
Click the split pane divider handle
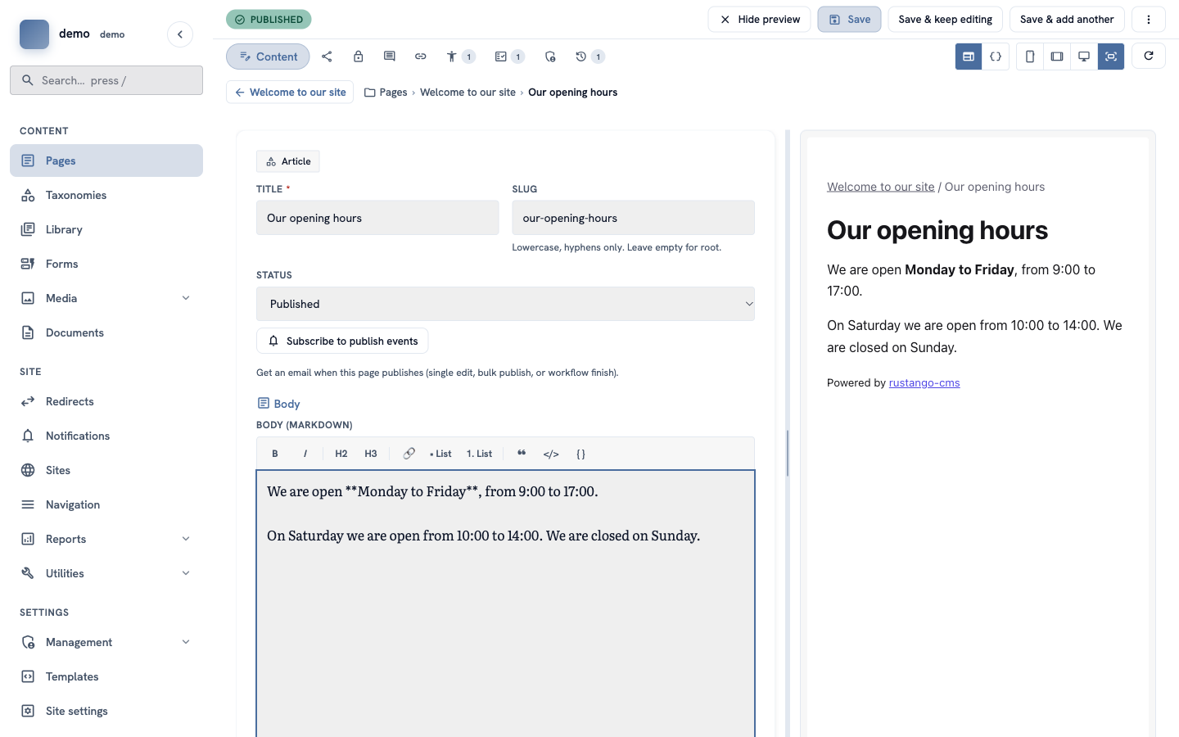[x=788, y=453]
